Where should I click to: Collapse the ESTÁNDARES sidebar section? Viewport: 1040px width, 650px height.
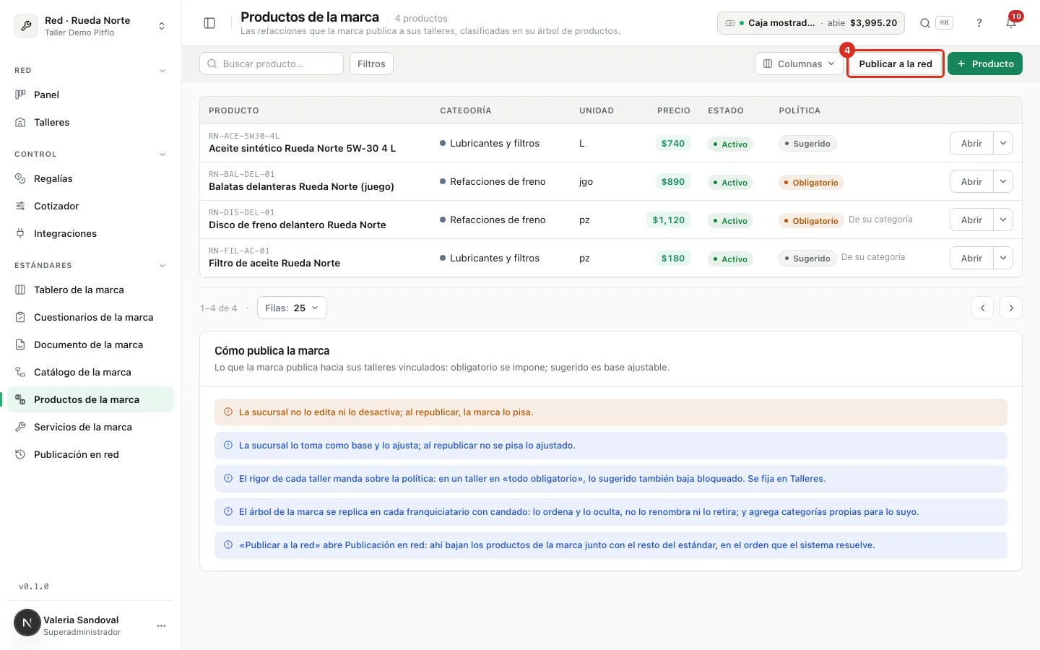click(162, 266)
